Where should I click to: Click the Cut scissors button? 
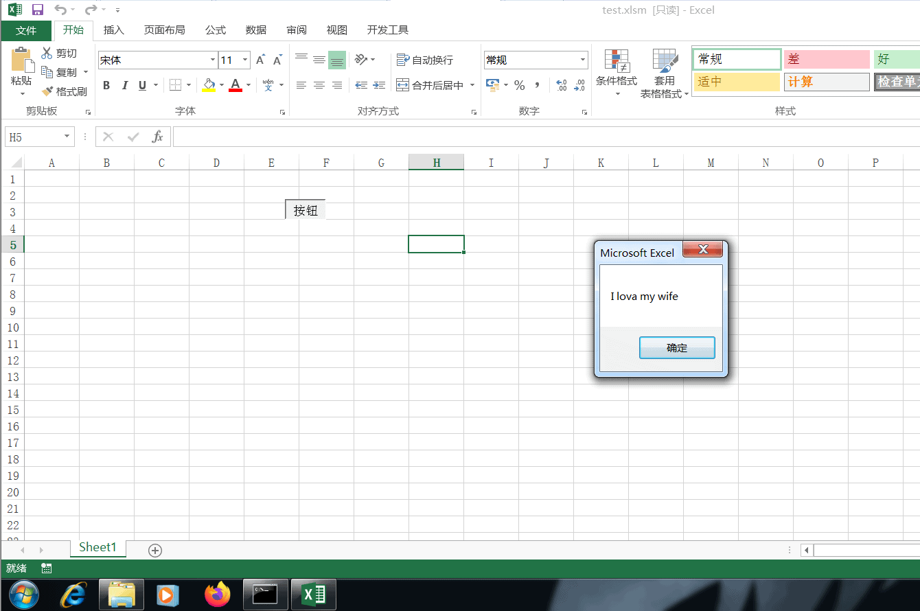59,53
